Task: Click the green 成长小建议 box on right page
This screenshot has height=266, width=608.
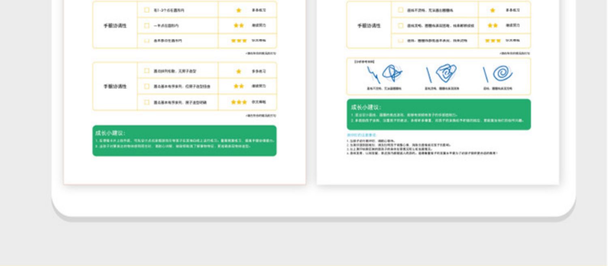Action: coord(439,114)
